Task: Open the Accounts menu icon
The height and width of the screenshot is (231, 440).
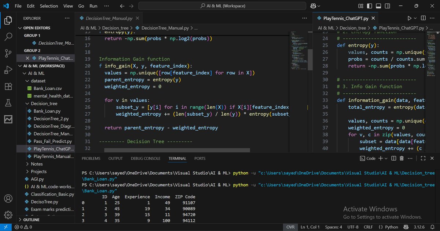Action: pyautogui.click(x=8, y=199)
